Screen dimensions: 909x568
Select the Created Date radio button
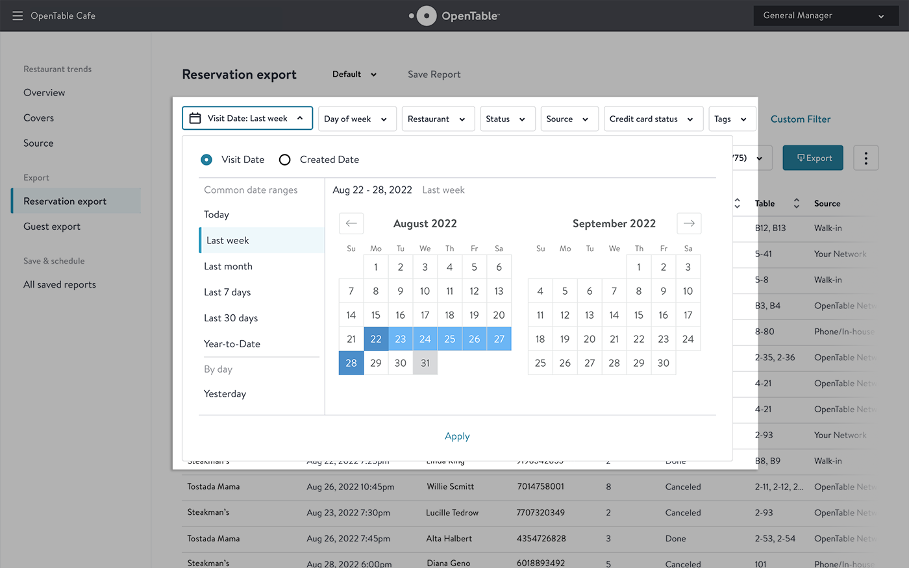coord(284,160)
